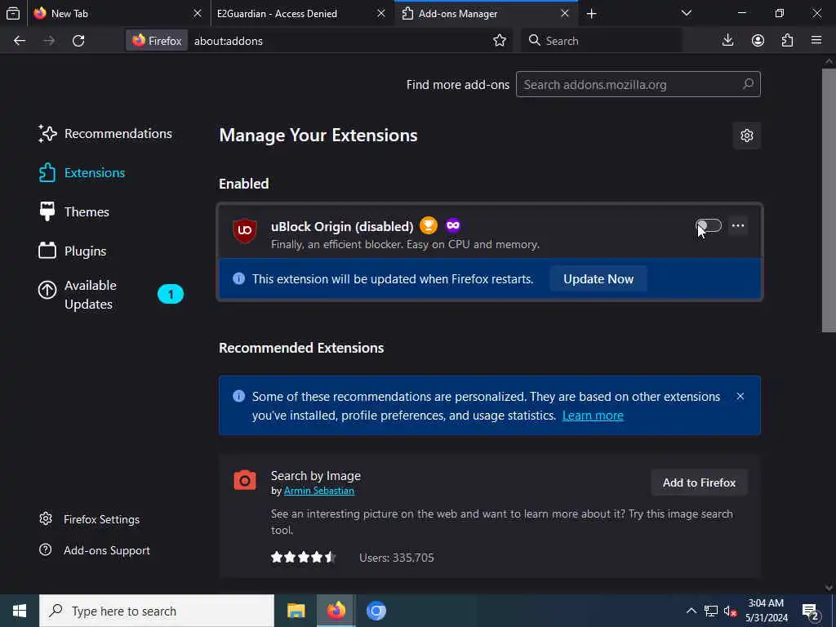Click the Search addons.mozilla.org field
Image resolution: width=836 pixels, height=627 pixels.
point(638,84)
